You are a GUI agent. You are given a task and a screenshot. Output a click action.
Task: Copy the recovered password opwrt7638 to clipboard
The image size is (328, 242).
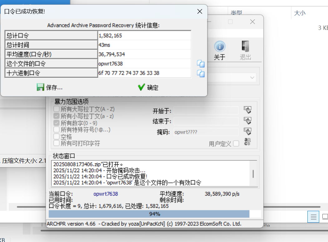click(200, 64)
